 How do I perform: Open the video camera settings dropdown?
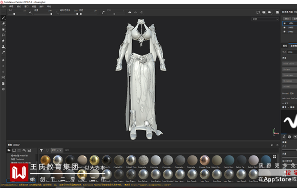(x=270, y=12)
